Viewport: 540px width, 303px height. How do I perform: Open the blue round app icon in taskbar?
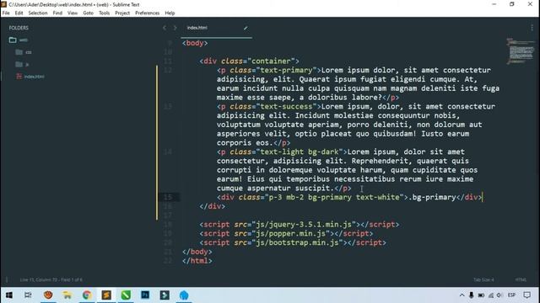[x=184, y=295]
